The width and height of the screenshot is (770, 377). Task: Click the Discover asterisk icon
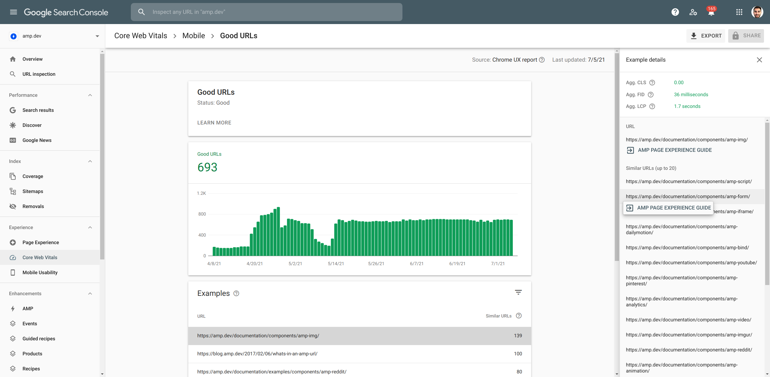tap(13, 125)
